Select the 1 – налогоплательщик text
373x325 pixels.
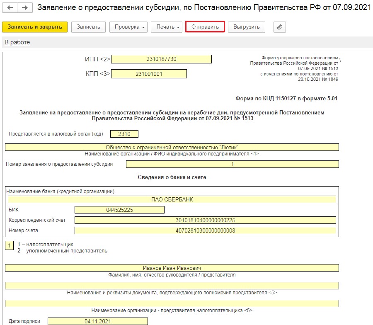pos(45,245)
